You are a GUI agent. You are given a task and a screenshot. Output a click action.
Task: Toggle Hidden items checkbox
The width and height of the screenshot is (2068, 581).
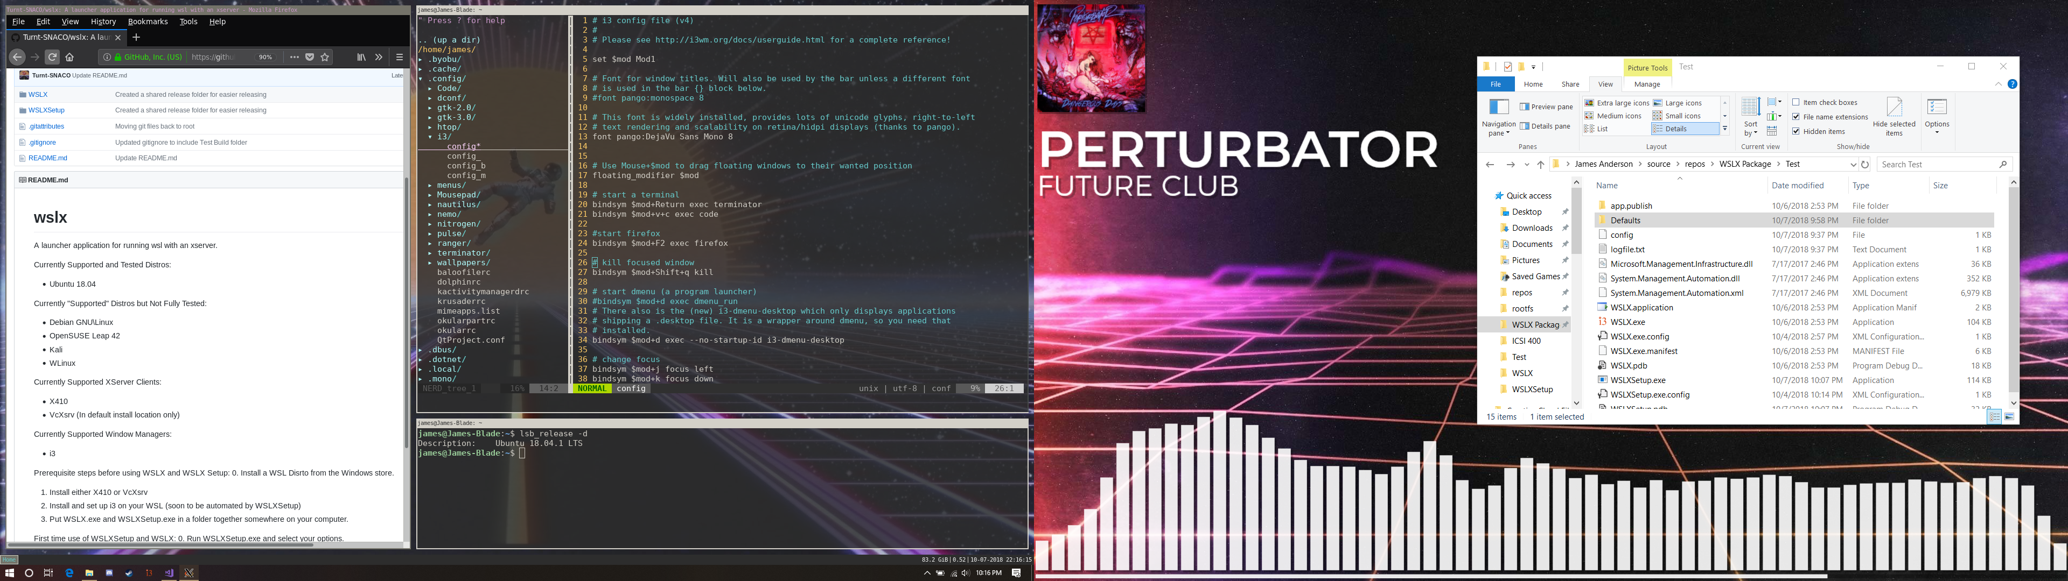click(x=1796, y=132)
